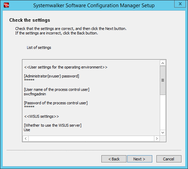Screen dimensions: 188x169
Task: Go to the previous step with Back
Action: [114, 159]
